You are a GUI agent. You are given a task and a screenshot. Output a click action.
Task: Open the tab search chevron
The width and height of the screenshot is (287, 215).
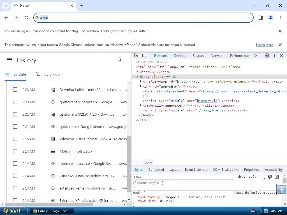point(6,6)
